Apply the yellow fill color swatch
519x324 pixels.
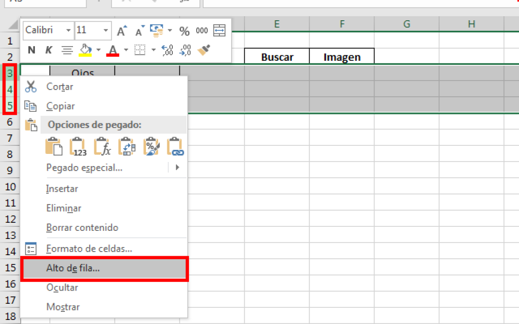85,50
